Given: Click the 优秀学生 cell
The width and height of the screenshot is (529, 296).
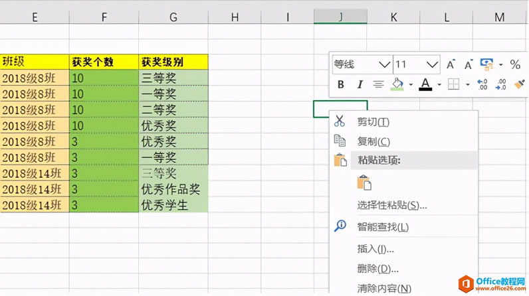Looking at the screenshot, I should pos(173,204).
